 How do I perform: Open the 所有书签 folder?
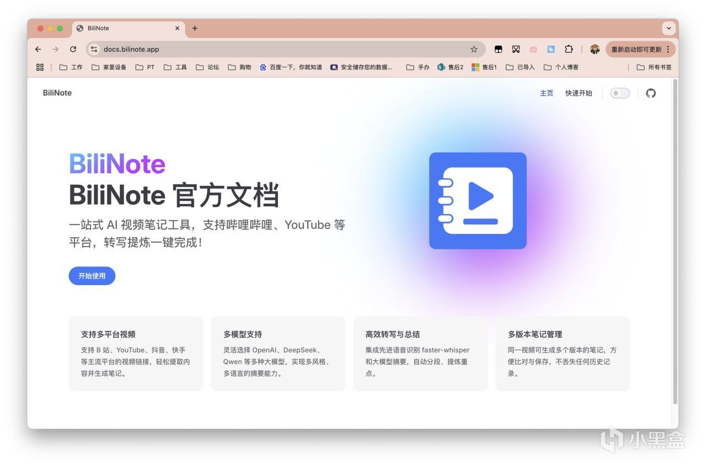(x=654, y=67)
